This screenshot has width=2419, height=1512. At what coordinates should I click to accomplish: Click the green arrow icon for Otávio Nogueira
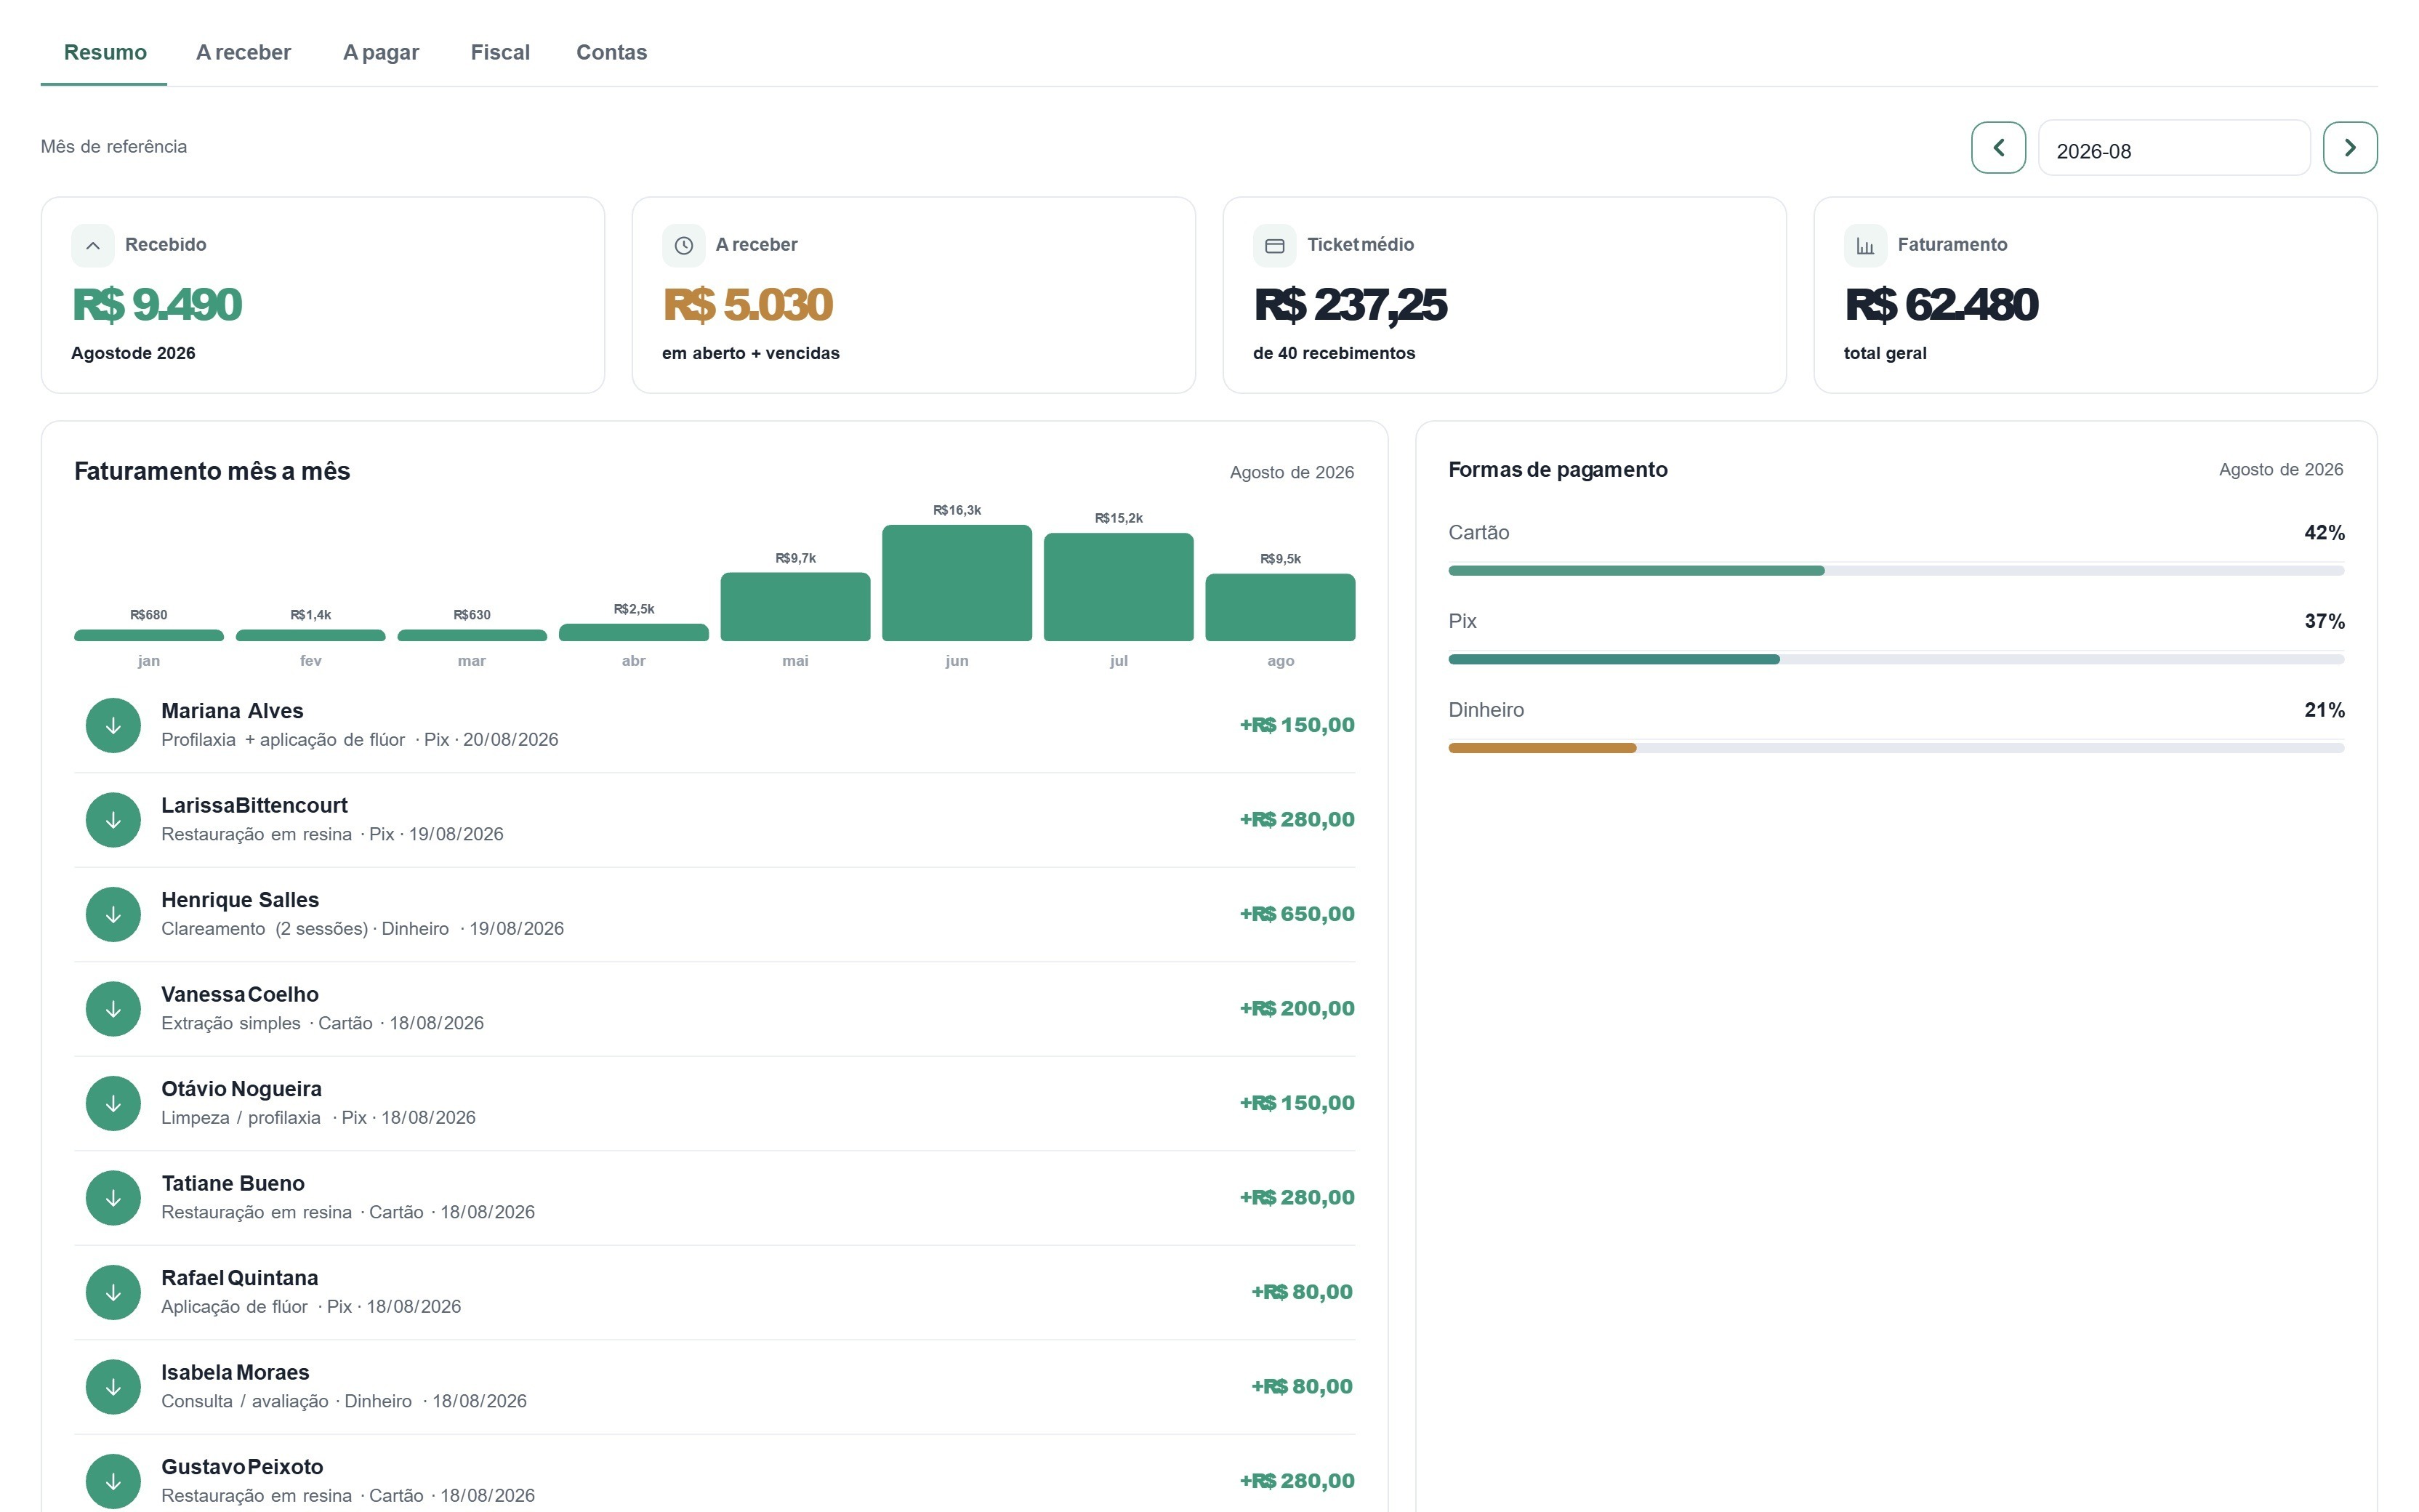(113, 1103)
